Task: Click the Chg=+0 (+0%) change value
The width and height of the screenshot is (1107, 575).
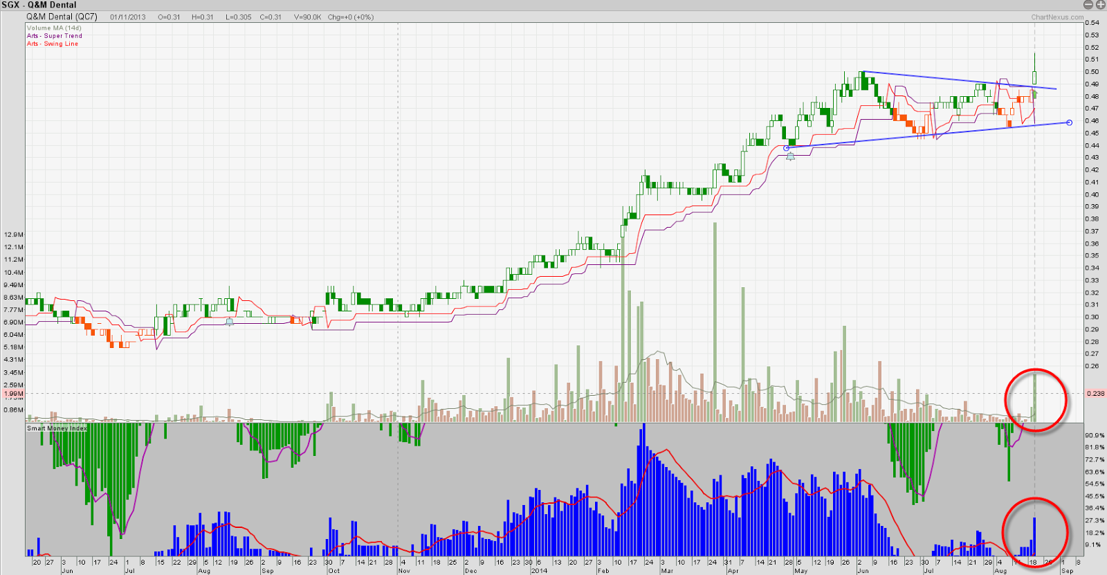Action: click(350, 17)
